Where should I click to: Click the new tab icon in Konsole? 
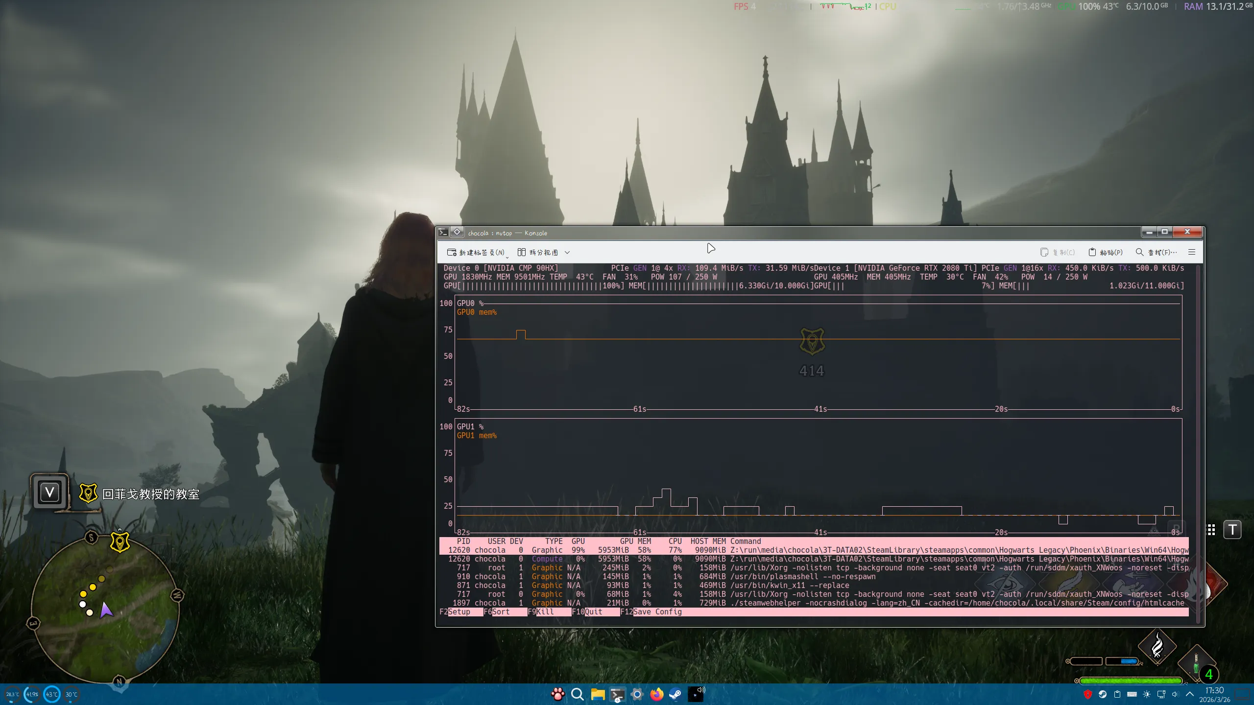451,252
